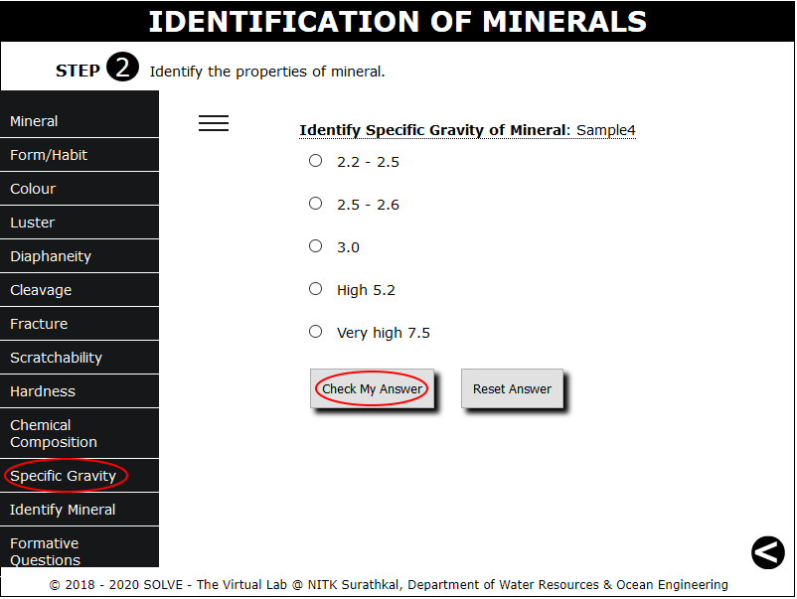Open the Scratchability section

[x=80, y=358]
